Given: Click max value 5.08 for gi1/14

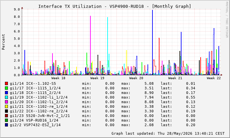Looking at the screenshot, I should click(x=149, y=83).
